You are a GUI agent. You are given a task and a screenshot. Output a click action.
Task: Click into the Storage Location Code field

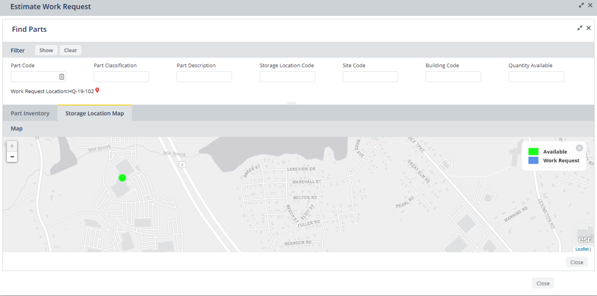287,77
